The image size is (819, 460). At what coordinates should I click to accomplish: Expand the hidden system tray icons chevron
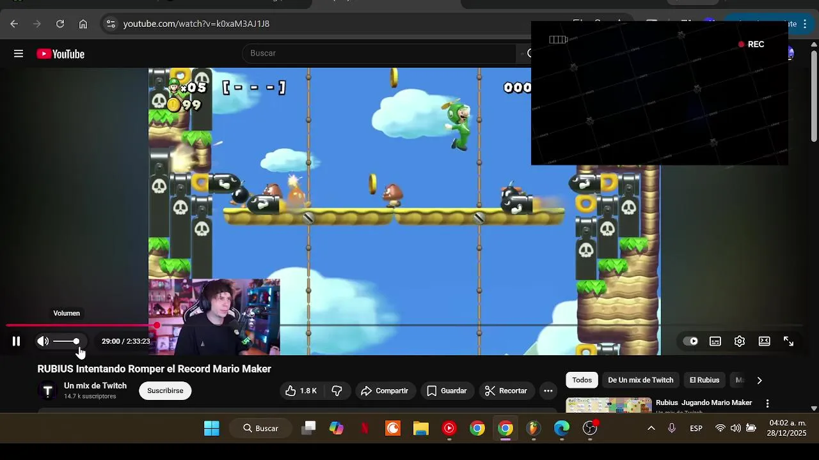(651, 428)
